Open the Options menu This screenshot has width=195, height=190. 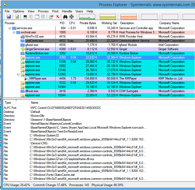coord(19,11)
